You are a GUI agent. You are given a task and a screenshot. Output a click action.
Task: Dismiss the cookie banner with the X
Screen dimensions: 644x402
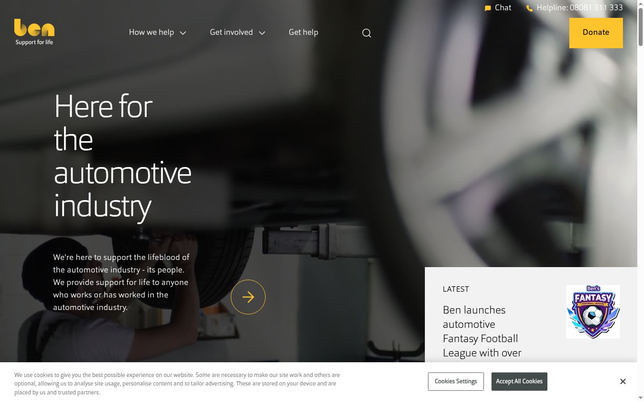click(x=623, y=381)
